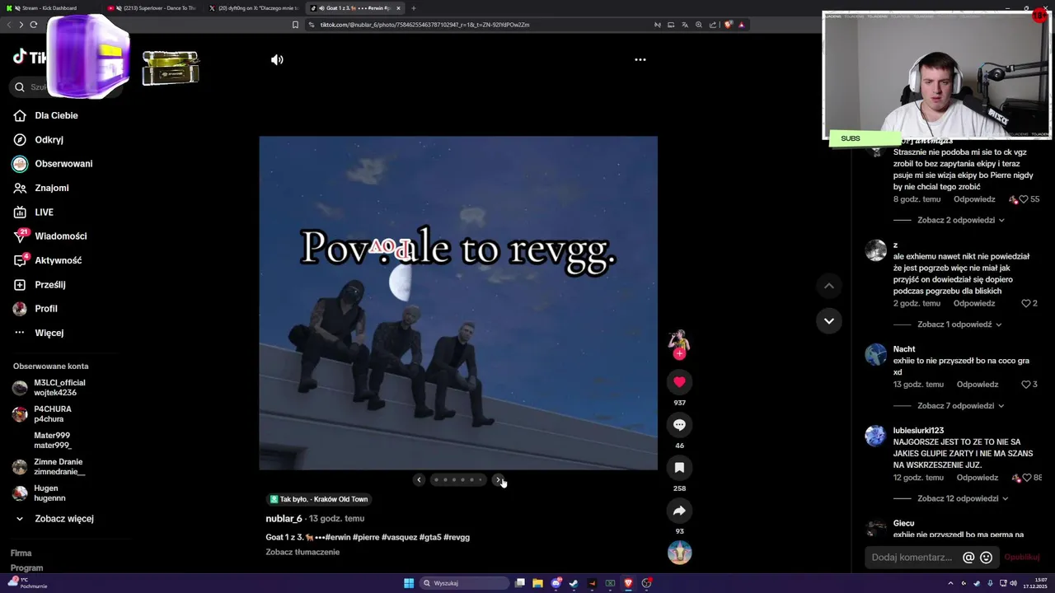Expand 12 replies under lubiesiurki123's comment
The width and height of the screenshot is (1055, 593).
tap(964, 498)
